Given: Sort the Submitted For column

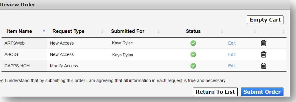Looking at the screenshot, I should (x=159, y=32).
